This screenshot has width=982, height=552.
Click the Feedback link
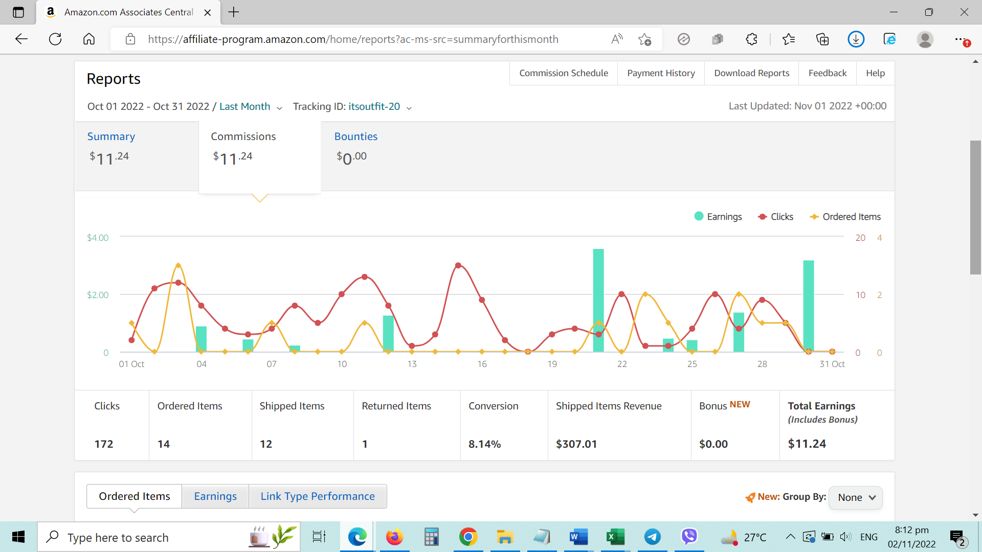point(828,73)
